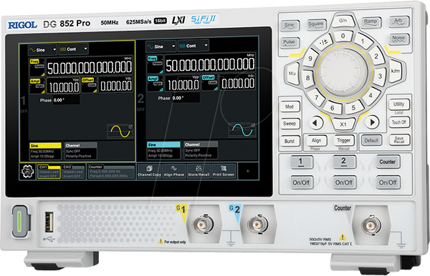Screen dimensions: 430x276
Task: Click the Touch Off key
Action: (x=399, y=122)
